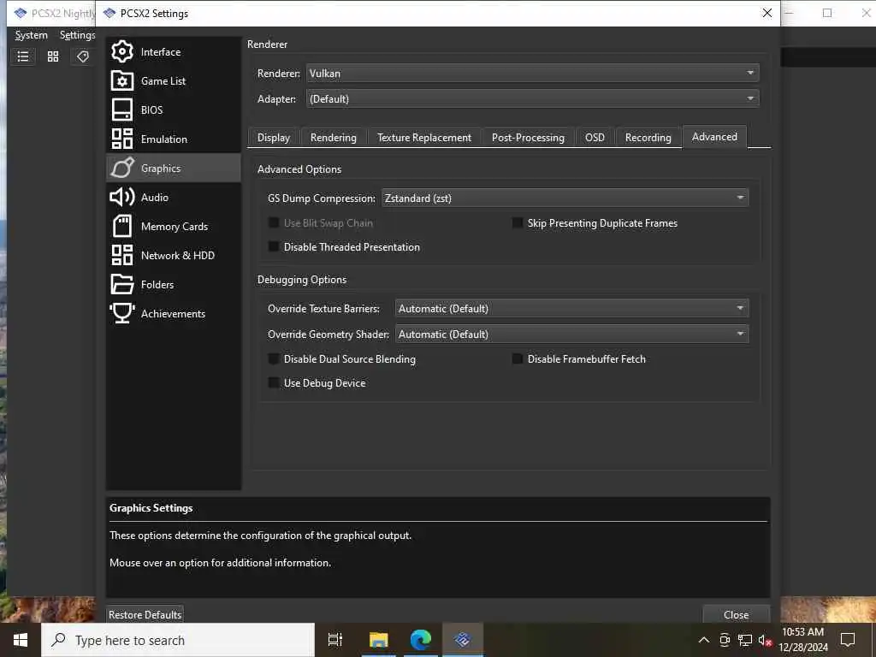The width and height of the screenshot is (876, 657).
Task: Switch to the Recording tab
Action: 648,138
